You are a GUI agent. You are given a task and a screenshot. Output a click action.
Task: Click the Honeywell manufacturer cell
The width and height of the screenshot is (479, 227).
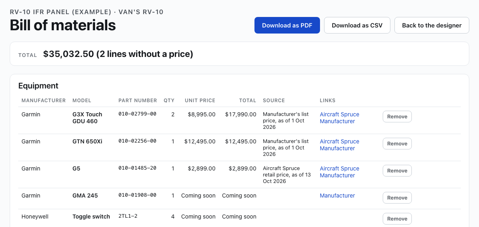click(35, 216)
